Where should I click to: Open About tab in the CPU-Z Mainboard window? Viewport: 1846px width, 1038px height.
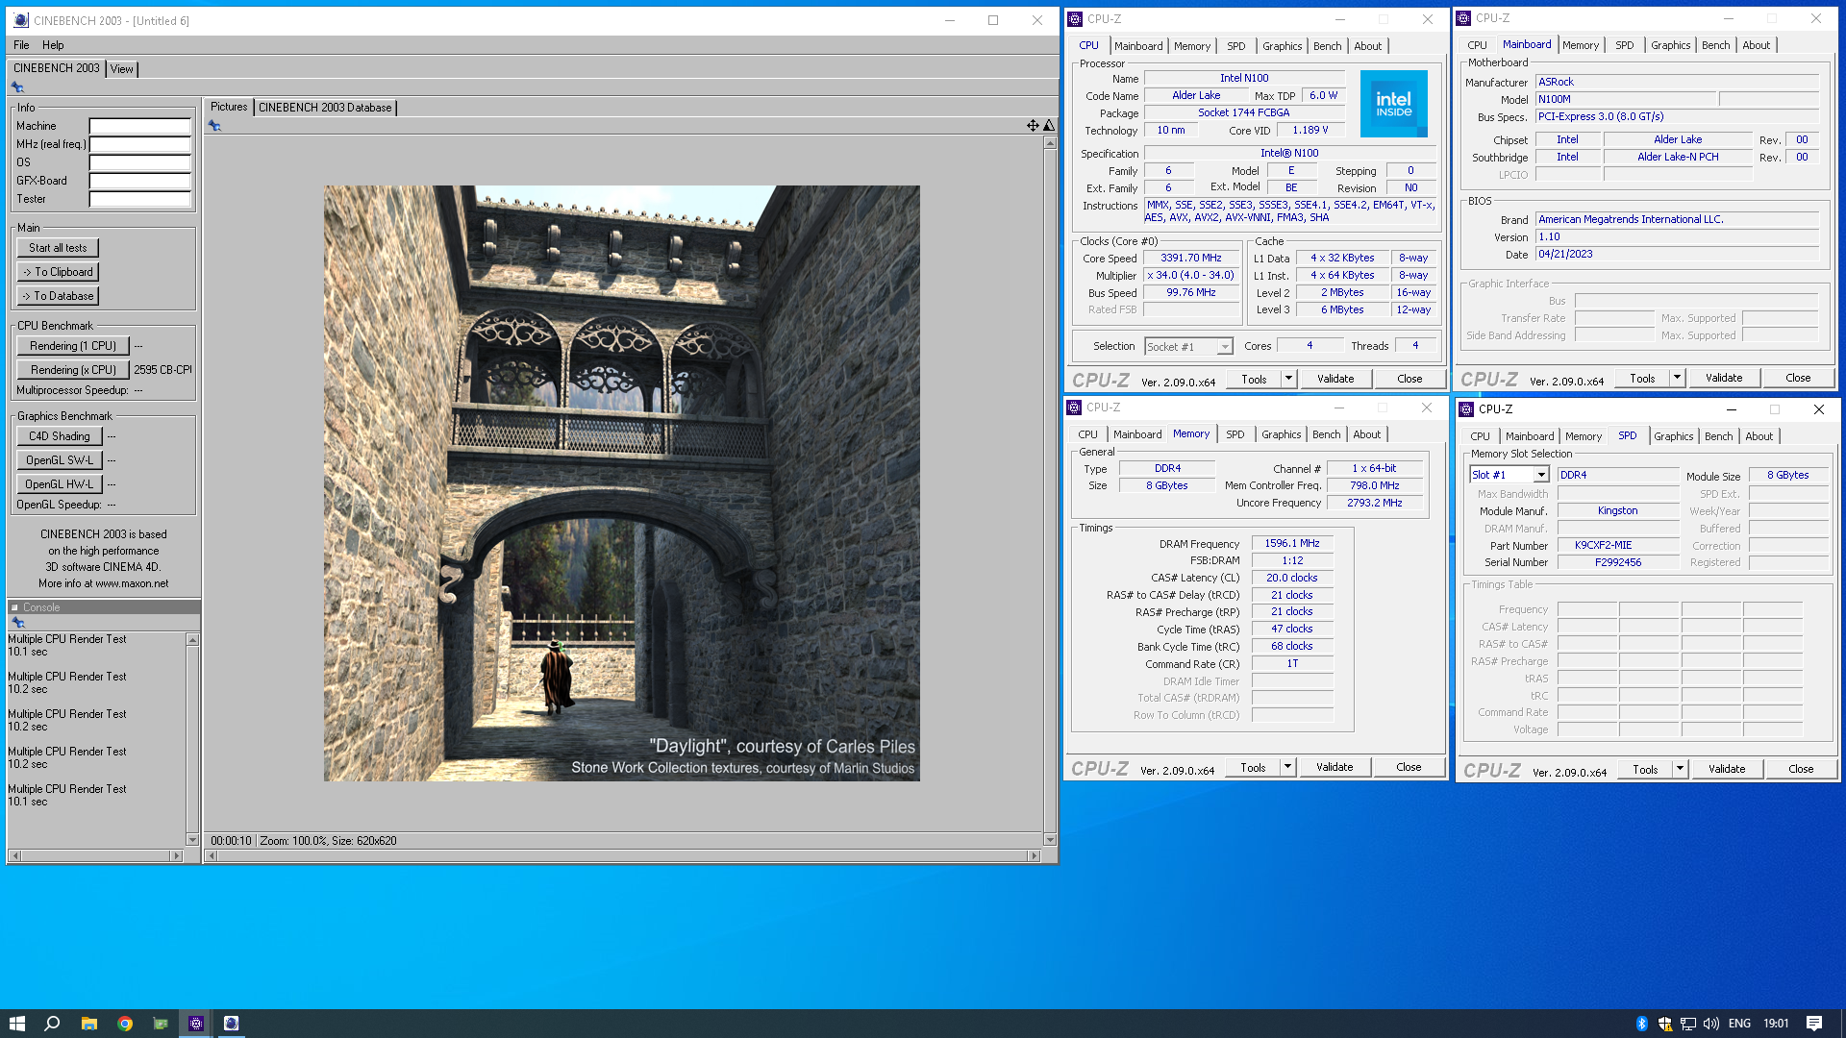[1756, 45]
